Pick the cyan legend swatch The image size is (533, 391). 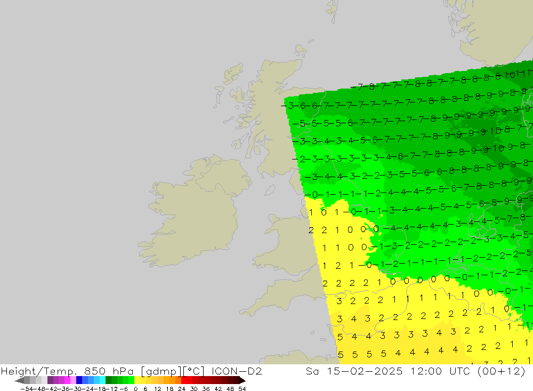click(102, 380)
